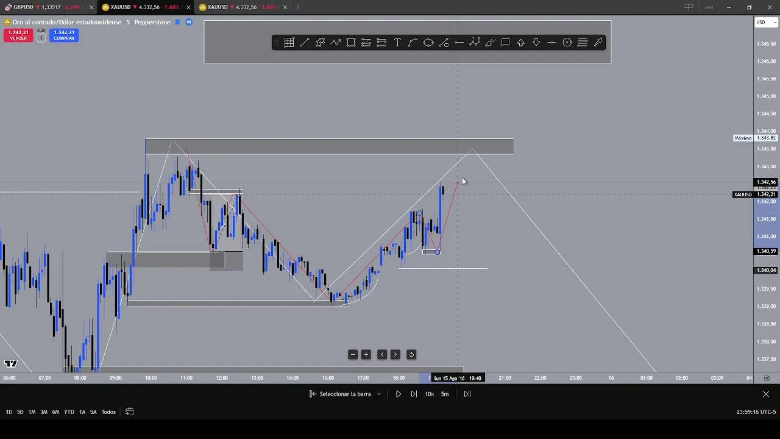Select the YTD date range
This screenshot has width=780, height=439.
(x=69, y=412)
